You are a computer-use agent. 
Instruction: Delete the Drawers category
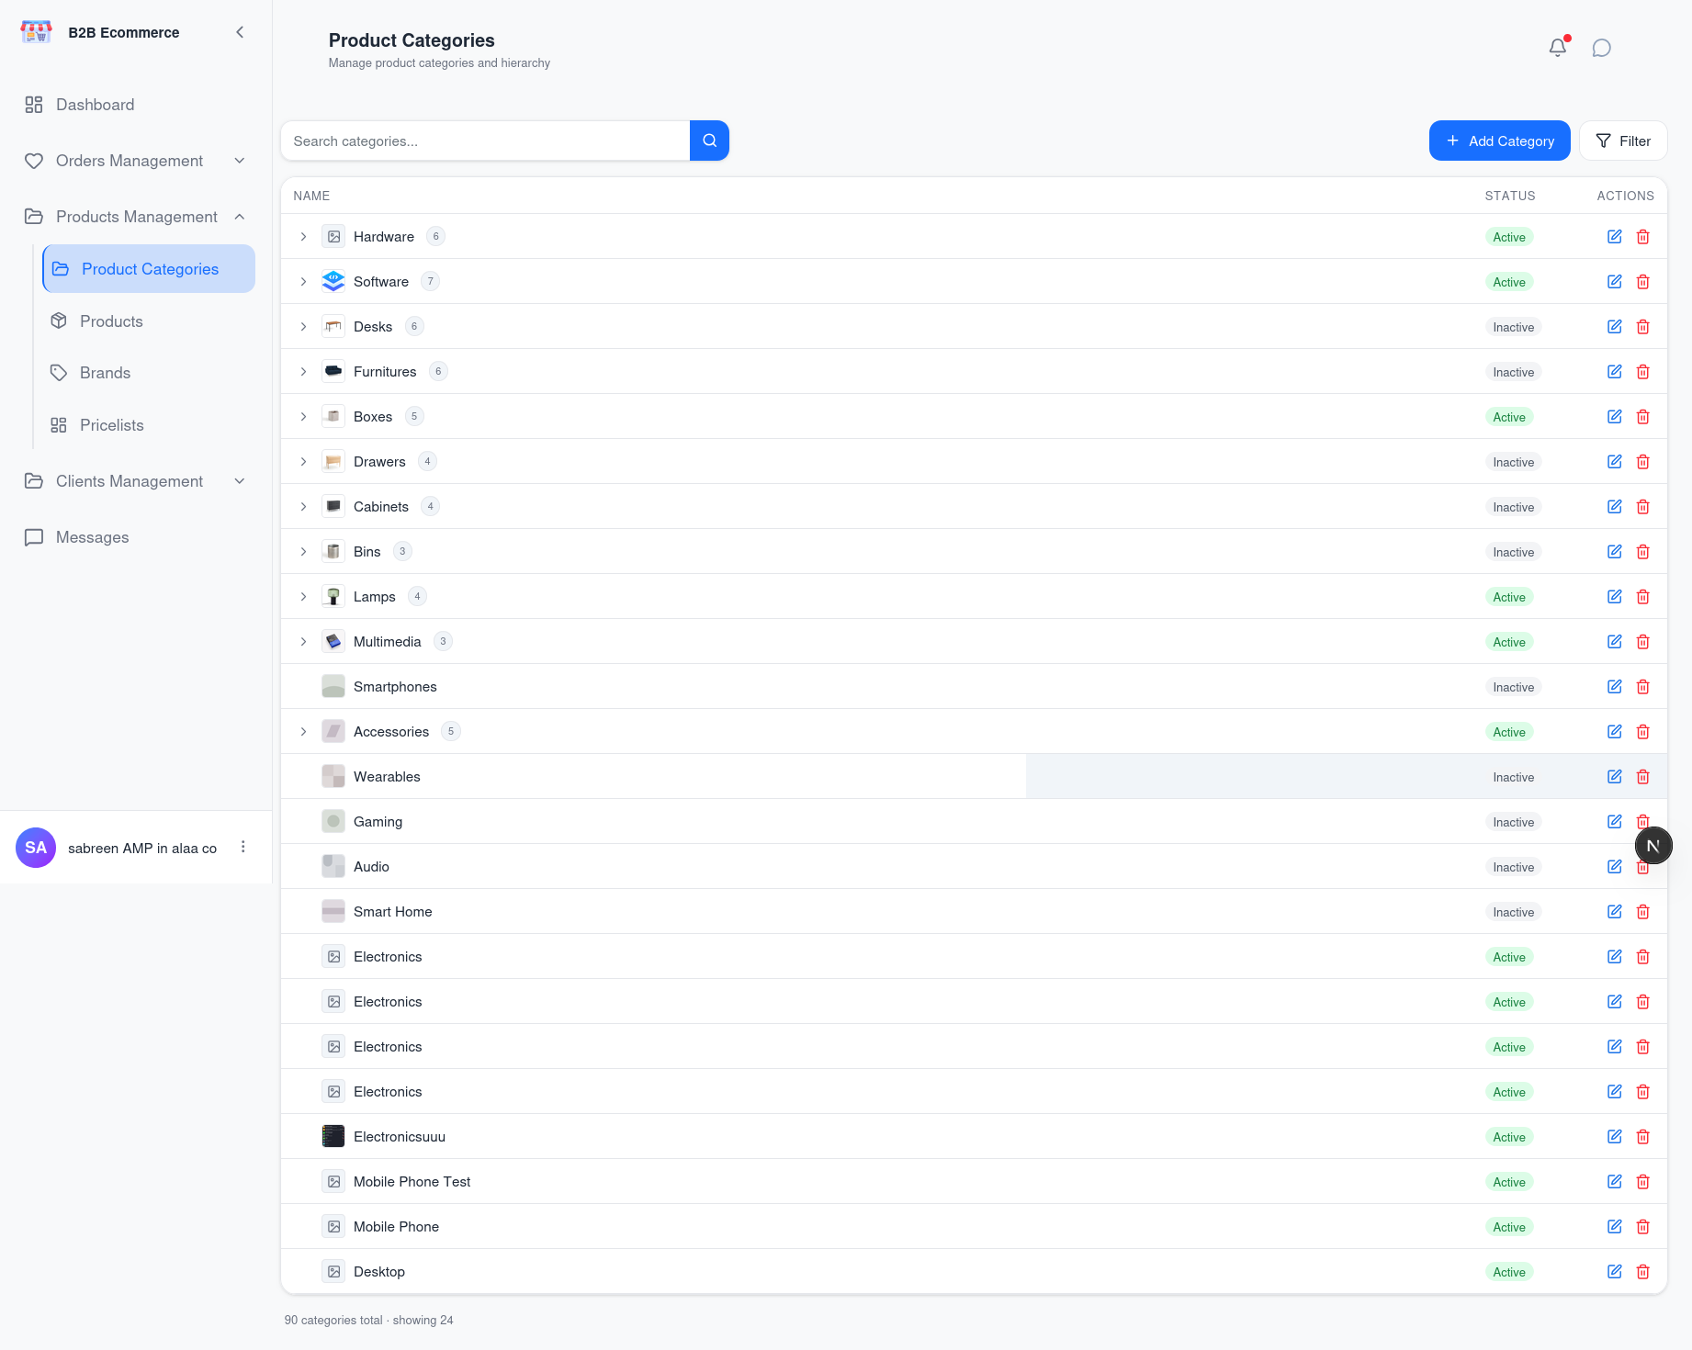(x=1643, y=462)
